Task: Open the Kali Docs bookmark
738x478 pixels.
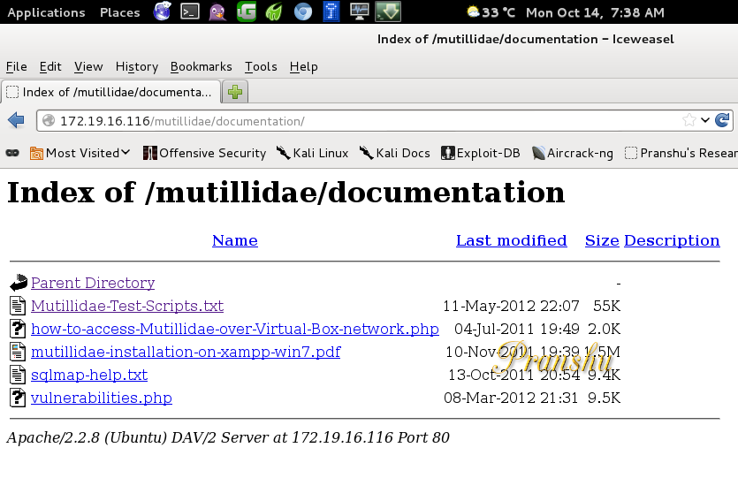Action: 394,153
